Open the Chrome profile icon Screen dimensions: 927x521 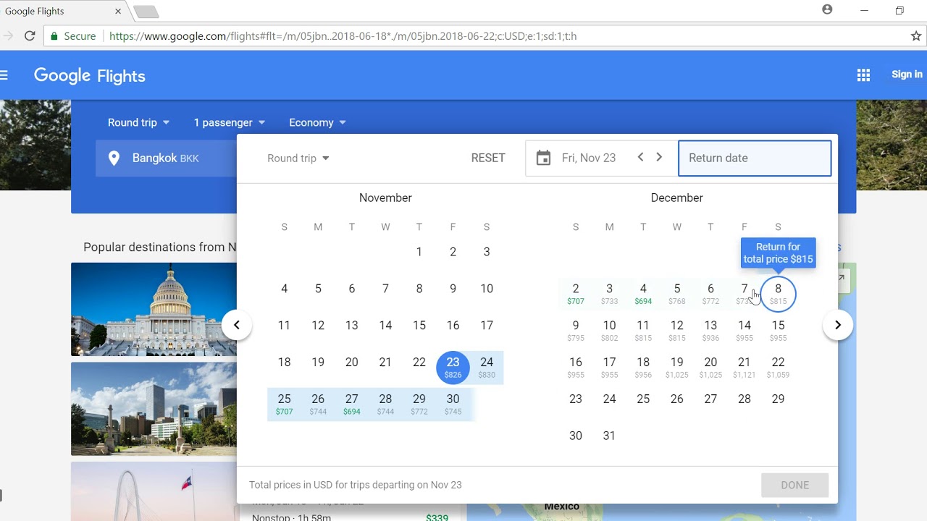point(827,10)
